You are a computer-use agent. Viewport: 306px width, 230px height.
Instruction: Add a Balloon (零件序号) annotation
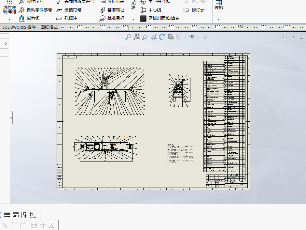point(31,2)
